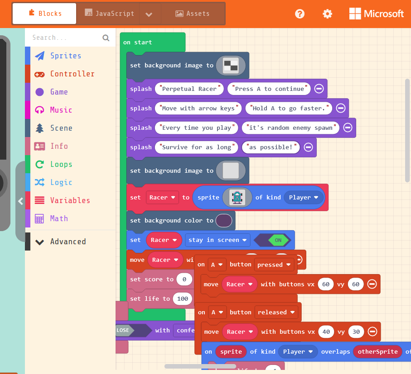411x374 pixels.
Task: Edit the vx value 40
Action: (326, 331)
